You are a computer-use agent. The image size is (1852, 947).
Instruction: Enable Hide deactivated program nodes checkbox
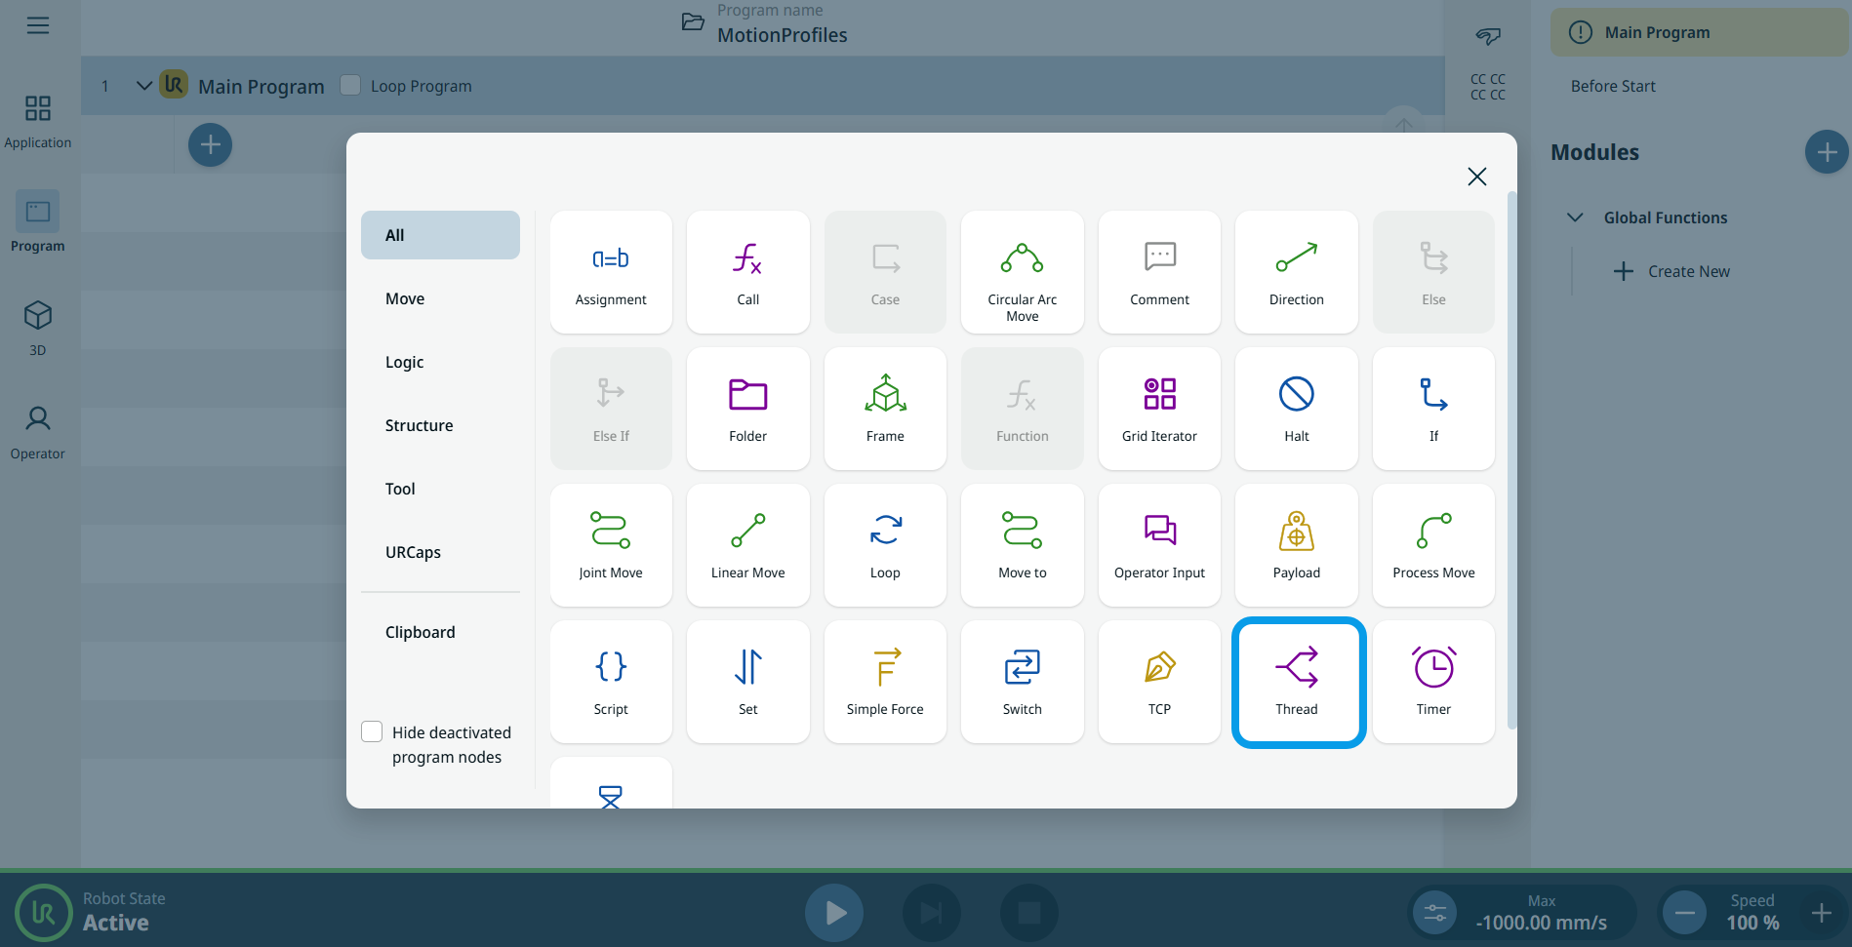pyautogui.click(x=372, y=731)
